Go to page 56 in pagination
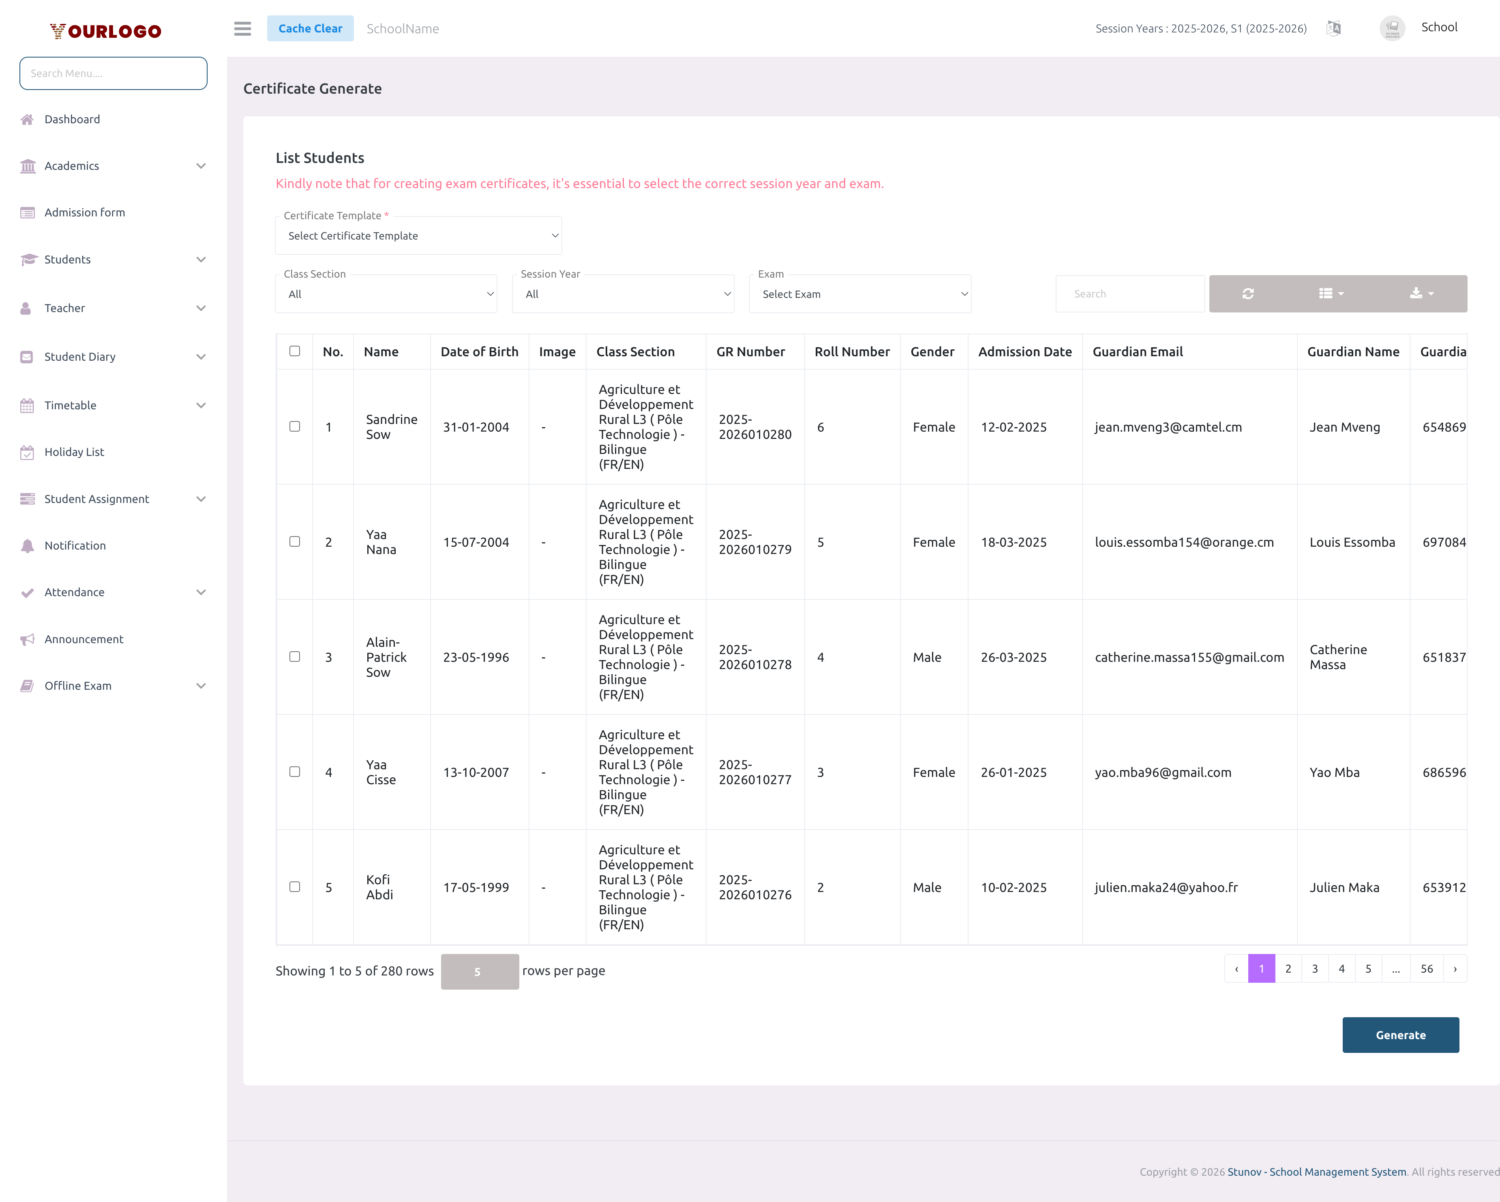 1427,968
